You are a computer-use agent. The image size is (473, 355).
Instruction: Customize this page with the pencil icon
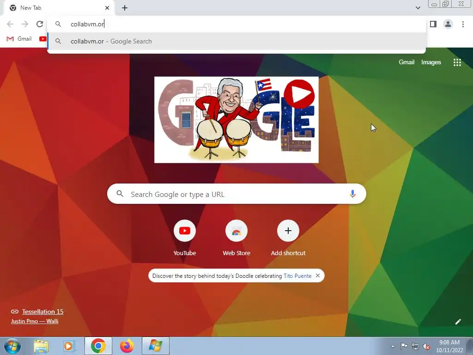click(458, 322)
